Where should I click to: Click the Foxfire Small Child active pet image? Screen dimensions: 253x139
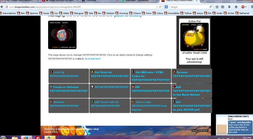[x=194, y=37]
